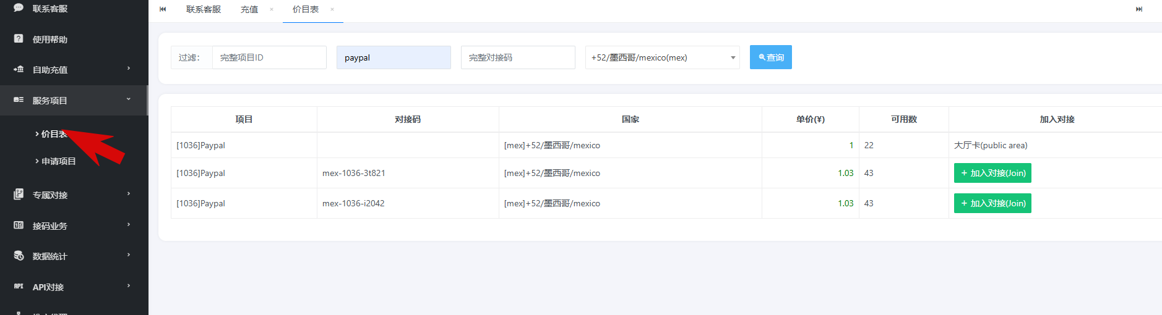Open 申请项目 in the sidebar
This screenshot has height=315, width=1162.
pos(58,161)
